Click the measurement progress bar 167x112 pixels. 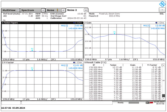pos(134,103)
